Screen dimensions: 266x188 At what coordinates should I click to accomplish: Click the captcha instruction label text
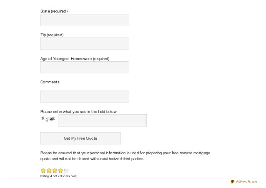coord(78,112)
